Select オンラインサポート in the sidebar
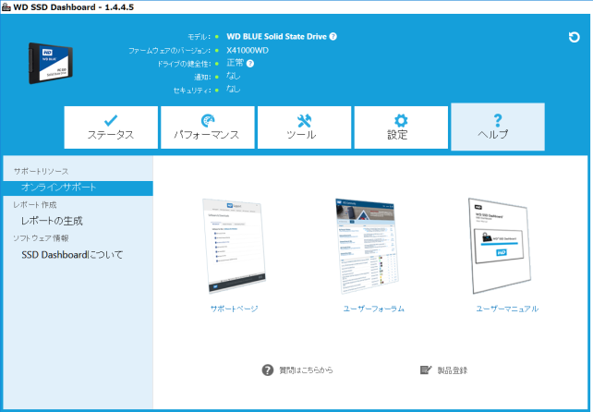This screenshot has height=412, width=593. (78, 188)
